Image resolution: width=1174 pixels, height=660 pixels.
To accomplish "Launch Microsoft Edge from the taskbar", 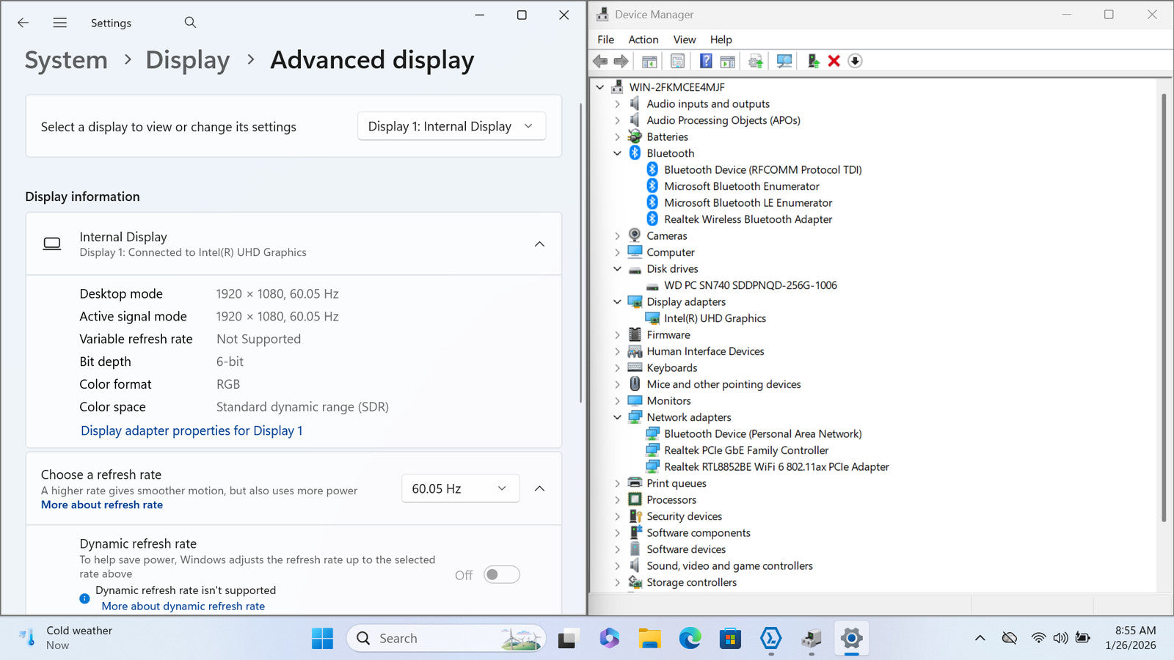I will (690, 639).
